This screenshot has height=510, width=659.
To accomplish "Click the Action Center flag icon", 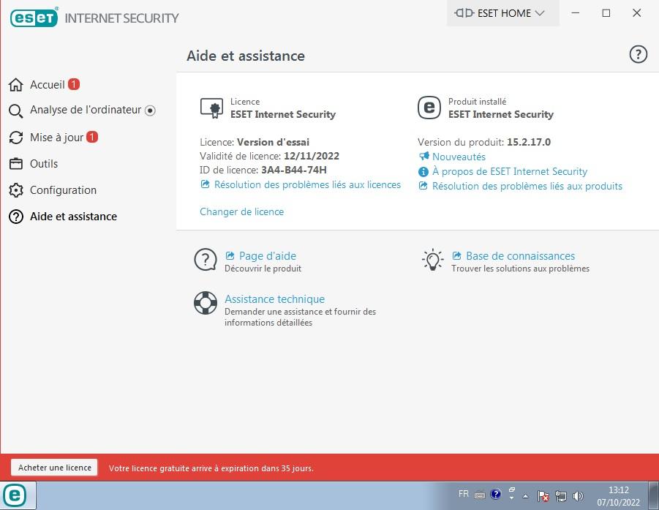I will [x=543, y=496].
